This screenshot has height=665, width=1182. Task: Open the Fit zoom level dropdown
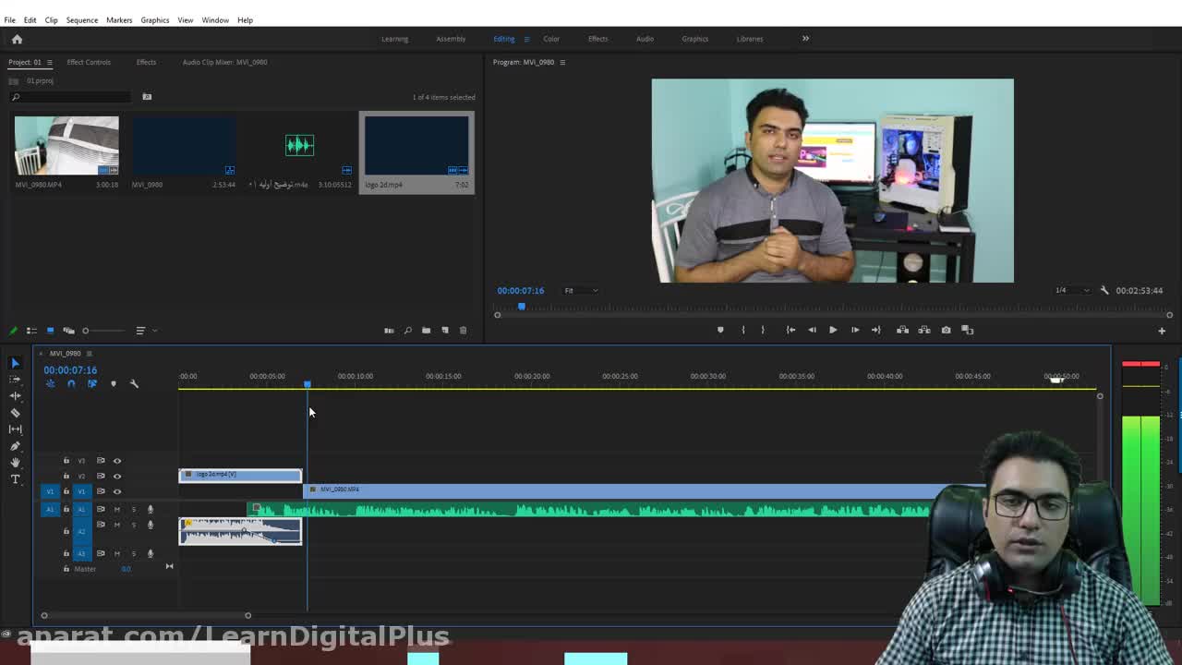[581, 291]
